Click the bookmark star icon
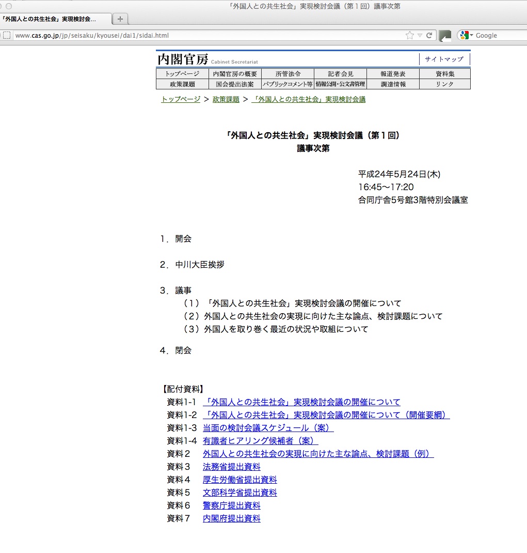This screenshot has height=553, width=527. (410, 35)
